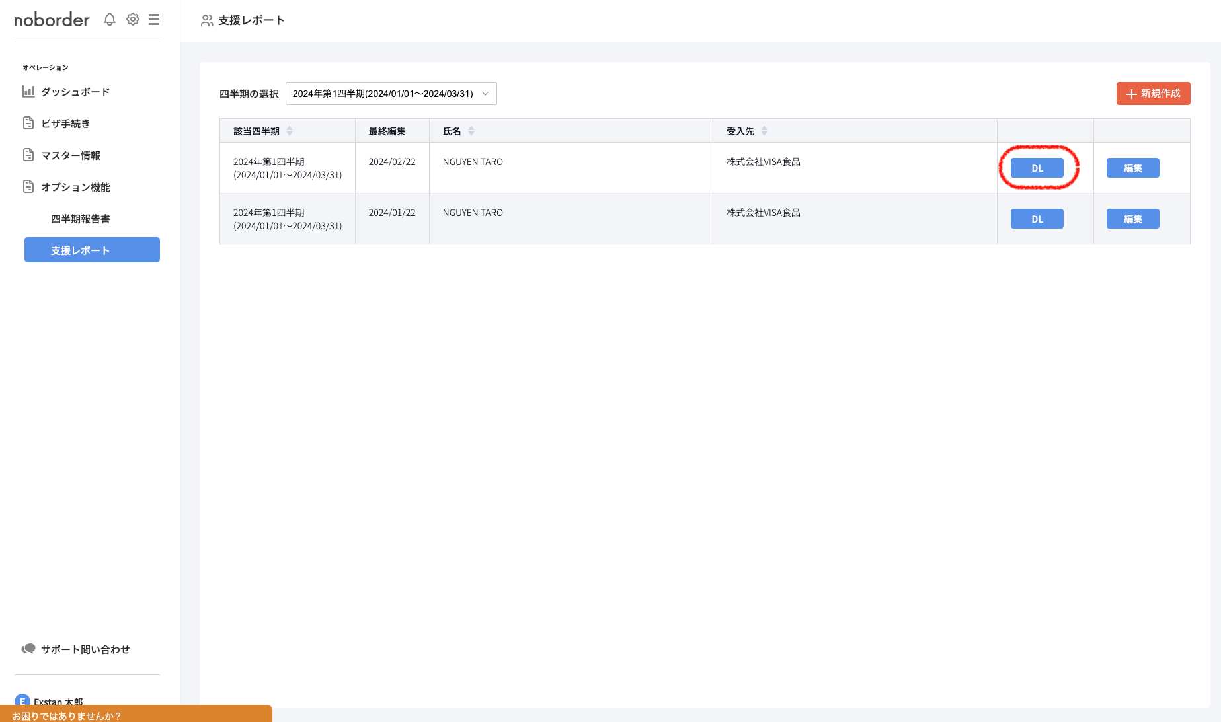Expand the オプション機能 sidebar section

coord(75,187)
